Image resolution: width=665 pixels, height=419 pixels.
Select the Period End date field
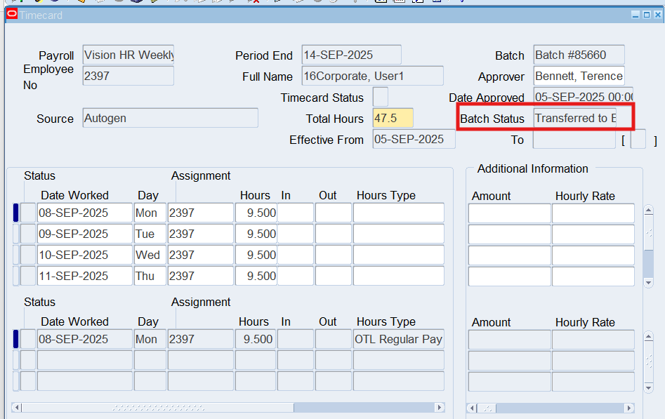pos(351,55)
